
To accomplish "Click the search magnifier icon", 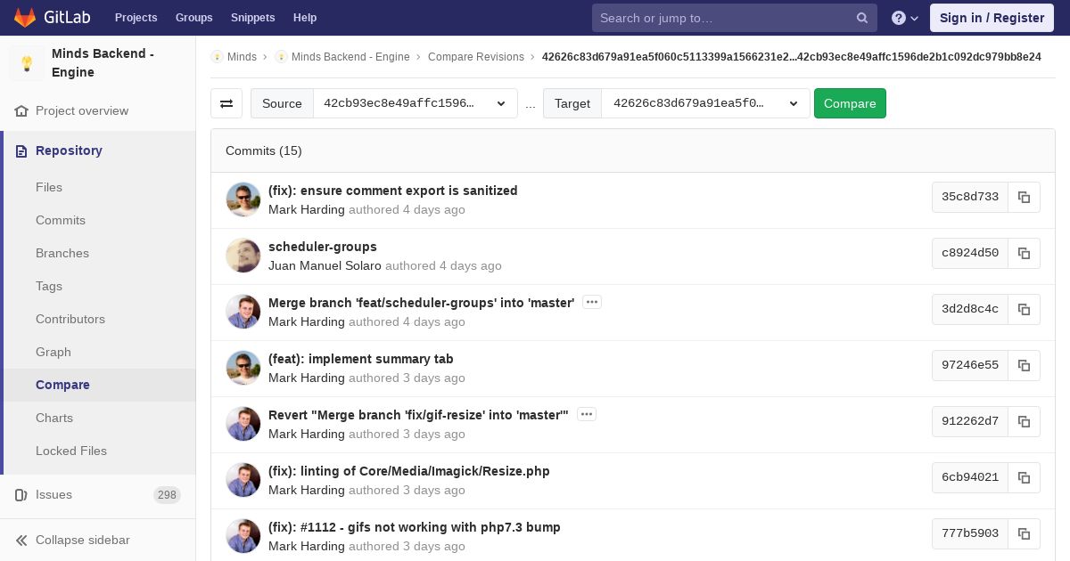I will [862, 18].
